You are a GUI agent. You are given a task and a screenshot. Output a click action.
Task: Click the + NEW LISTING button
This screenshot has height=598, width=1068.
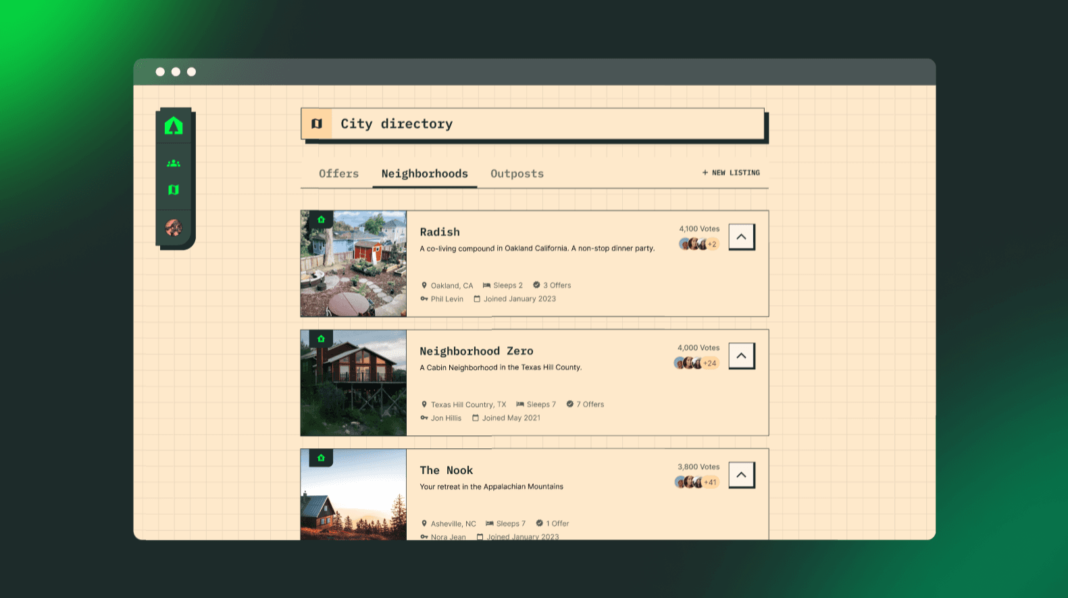point(731,173)
